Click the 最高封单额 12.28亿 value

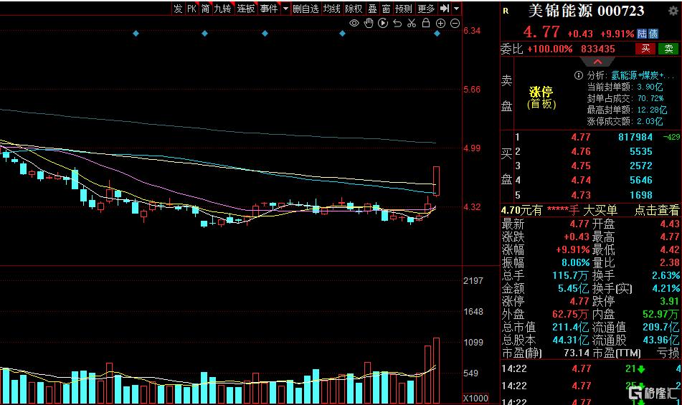[x=652, y=110]
